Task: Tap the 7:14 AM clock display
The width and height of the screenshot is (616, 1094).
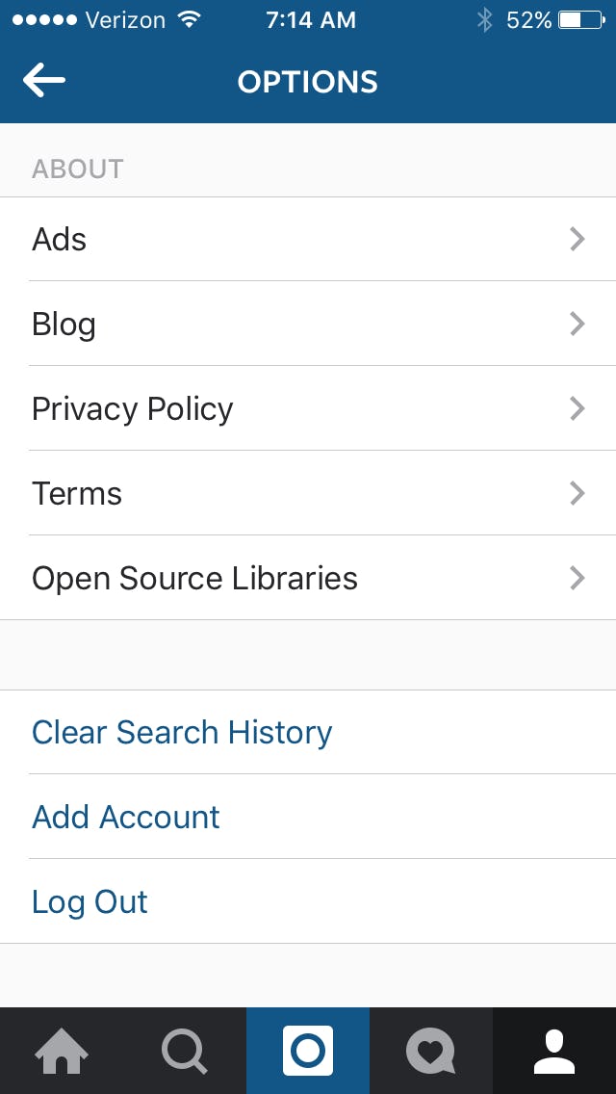Action: click(x=310, y=19)
